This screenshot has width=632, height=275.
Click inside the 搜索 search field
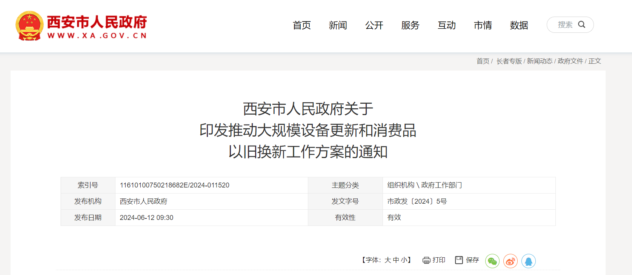(565, 25)
